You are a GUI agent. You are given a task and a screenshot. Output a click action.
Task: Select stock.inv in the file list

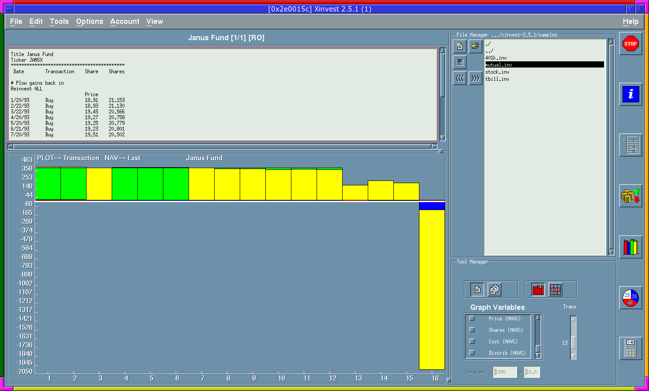tap(544, 72)
